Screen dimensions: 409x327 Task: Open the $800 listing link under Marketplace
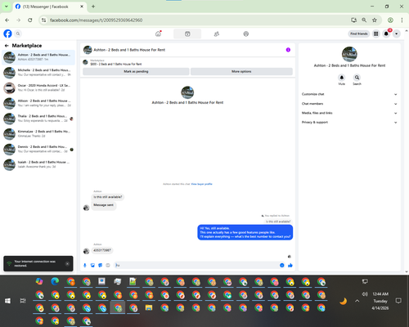click(x=116, y=64)
